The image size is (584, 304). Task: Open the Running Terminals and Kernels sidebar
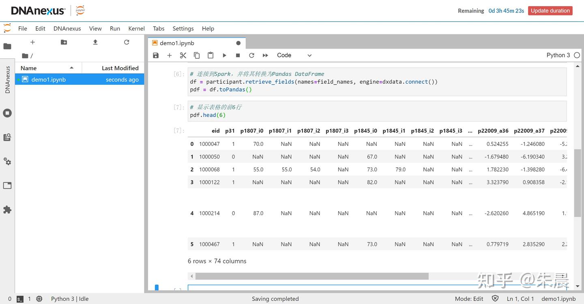coord(7,113)
